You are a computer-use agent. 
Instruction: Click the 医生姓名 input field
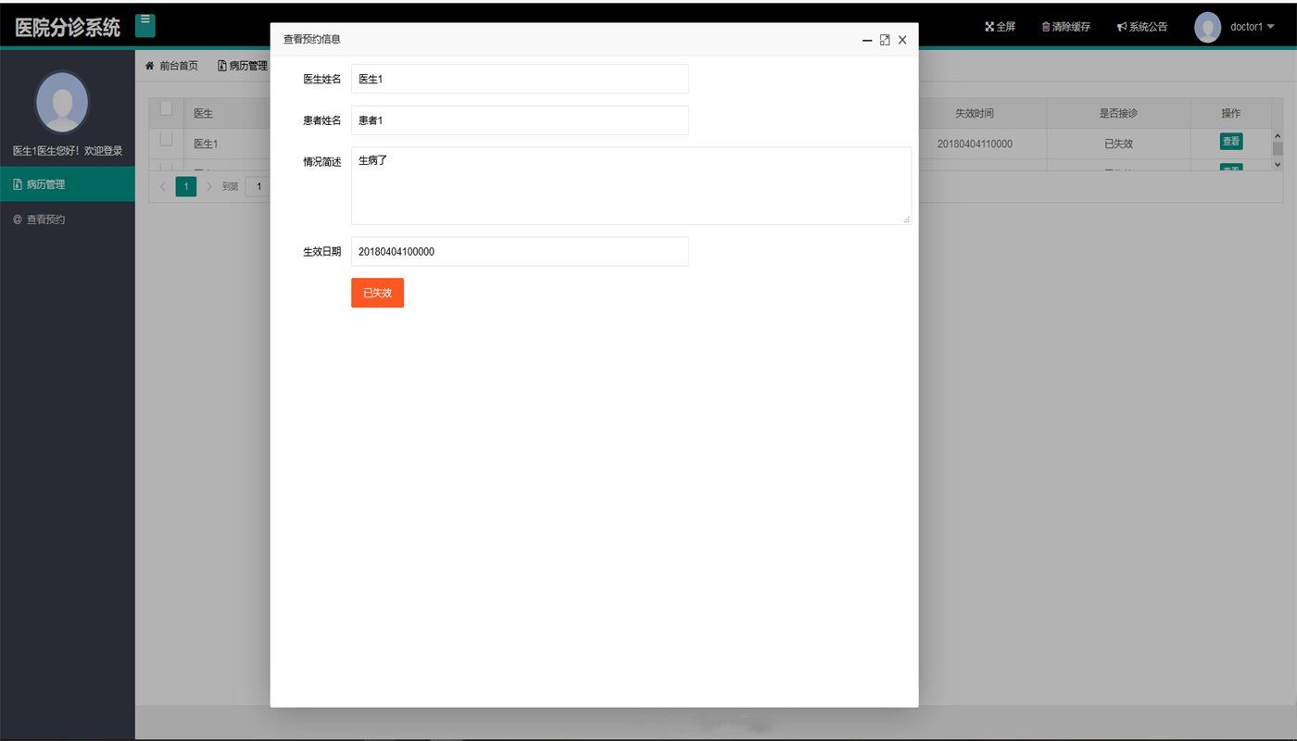tap(520, 79)
